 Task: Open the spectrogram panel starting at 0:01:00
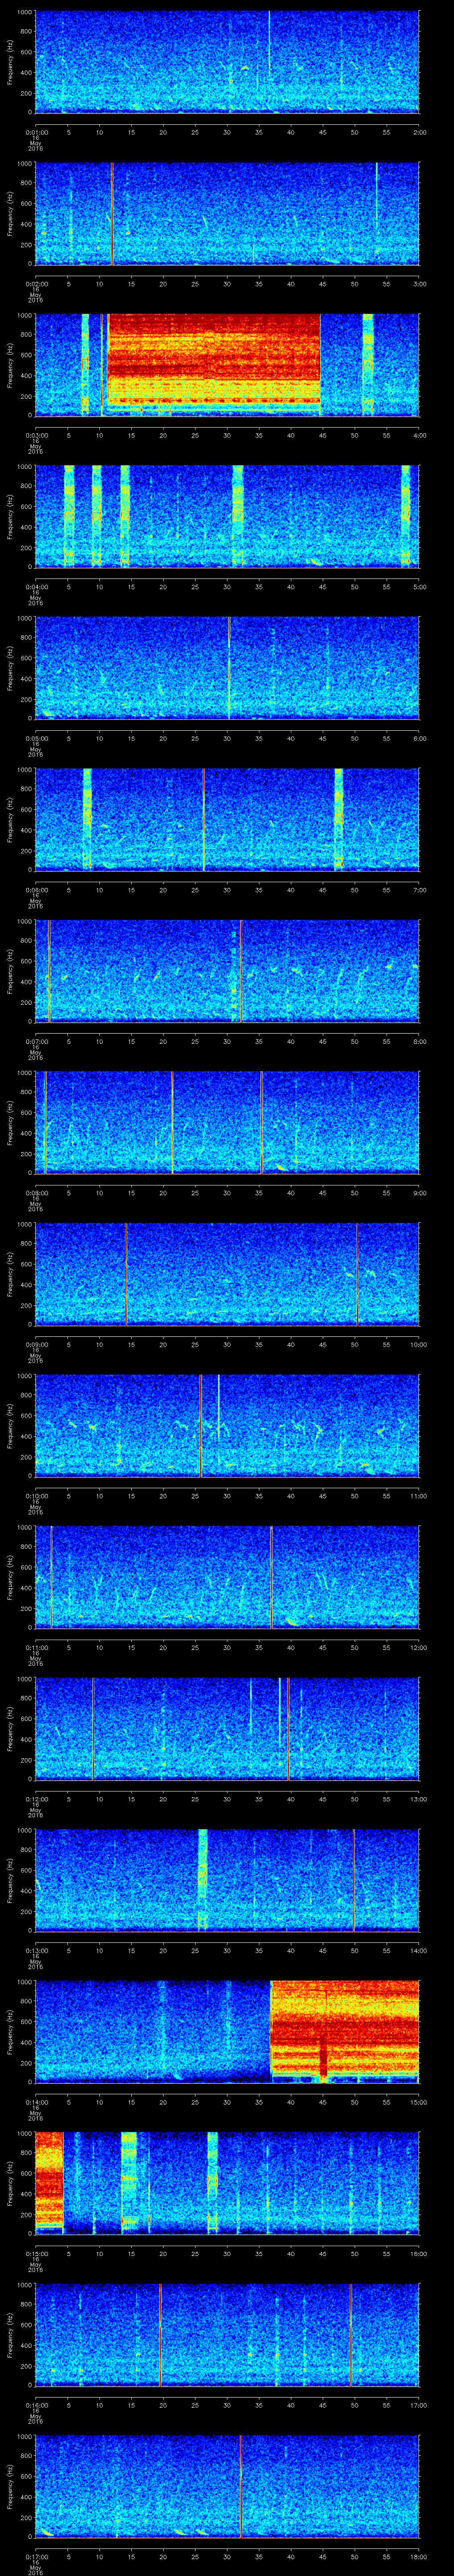click(x=227, y=62)
